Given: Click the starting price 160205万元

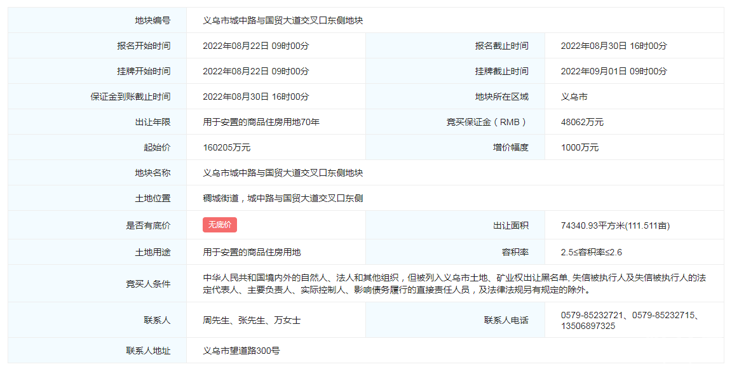Looking at the screenshot, I should pyautogui.click(x=226, y=147).
